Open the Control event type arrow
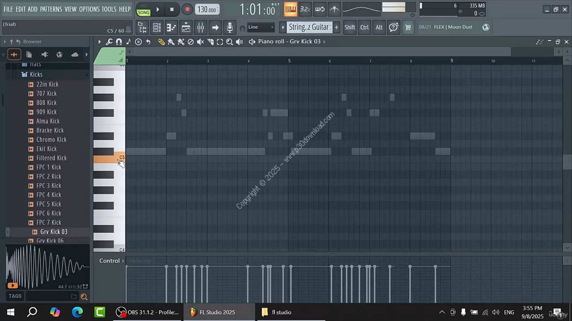The image size is (572, 321). pyautogui.click(x=123, y=261)
